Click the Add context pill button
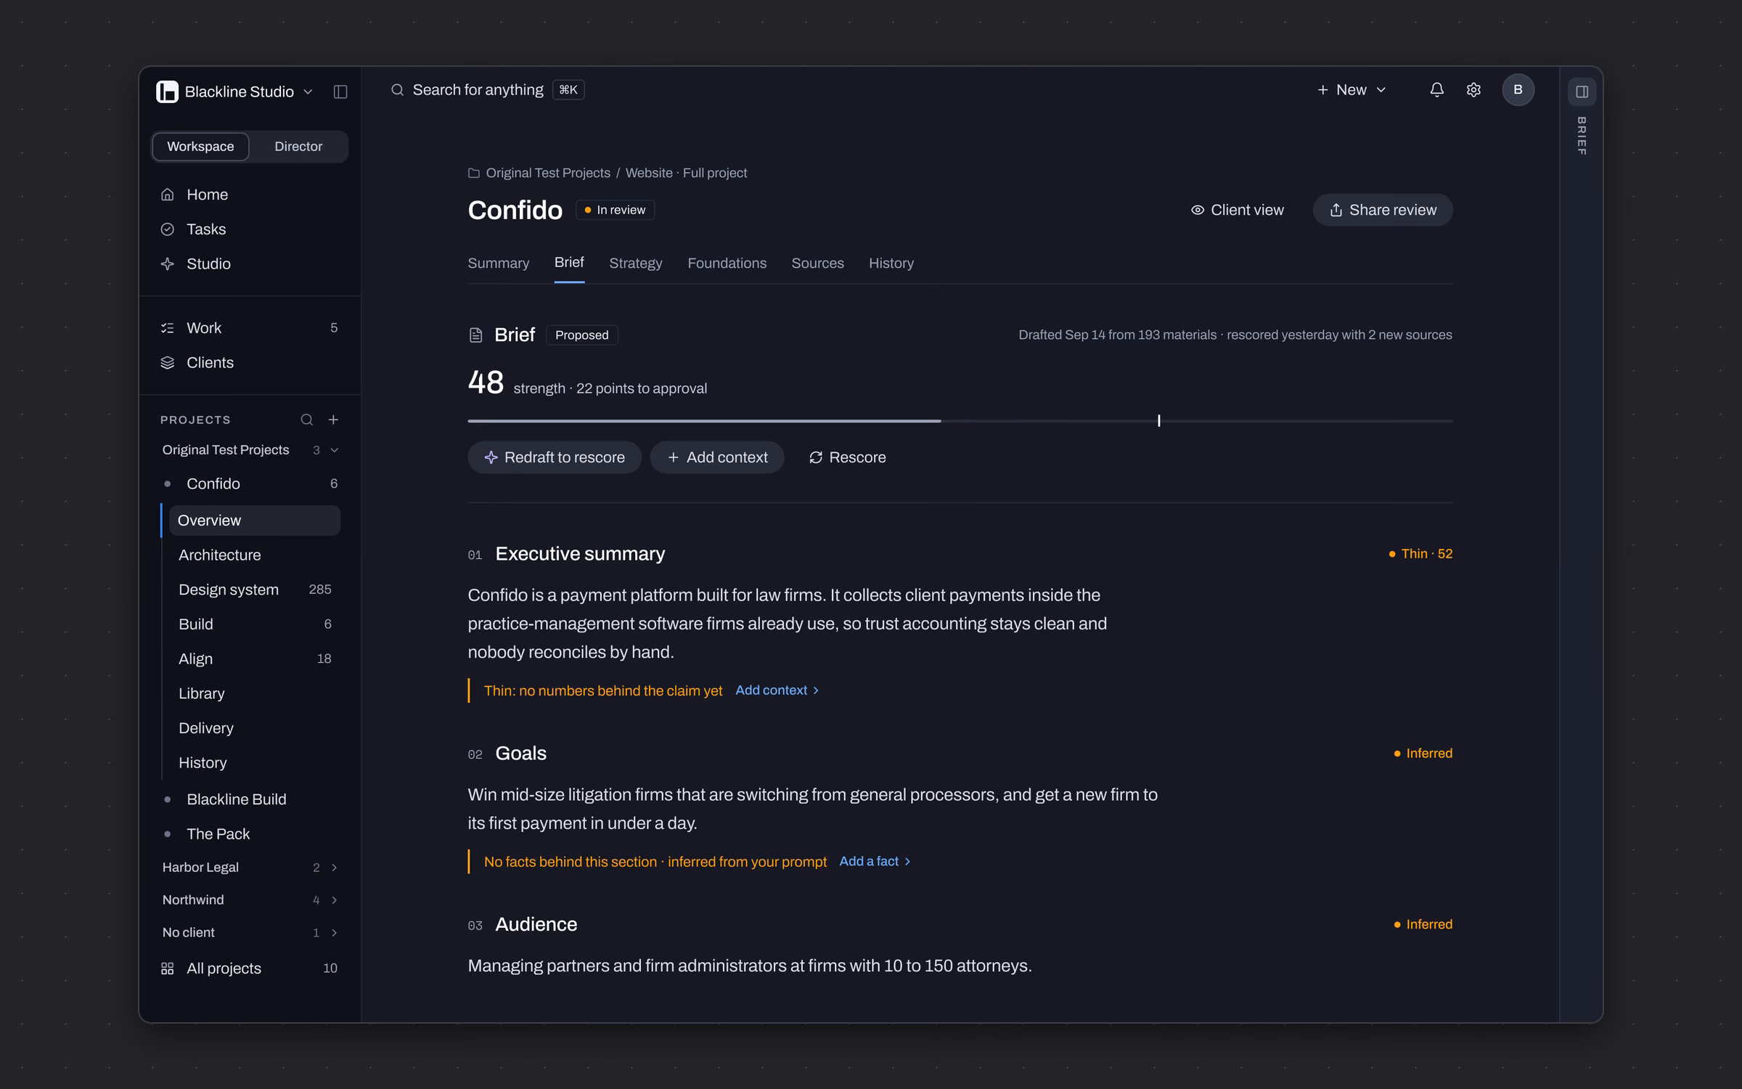Screen dimensions: 1742x1089 pos(717,457)
